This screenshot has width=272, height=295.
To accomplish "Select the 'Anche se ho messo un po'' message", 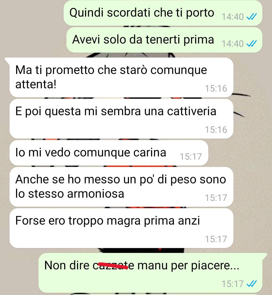I will pos(121,187).
